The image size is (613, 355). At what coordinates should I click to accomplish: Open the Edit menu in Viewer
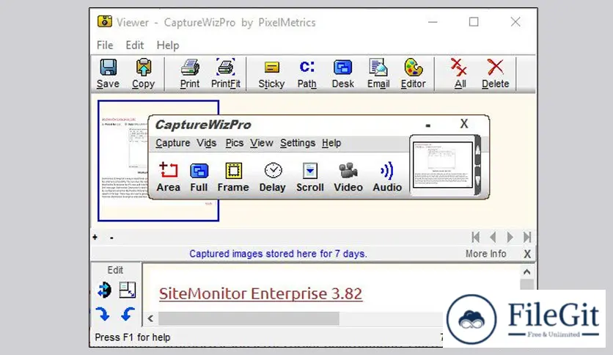(135, 45)
